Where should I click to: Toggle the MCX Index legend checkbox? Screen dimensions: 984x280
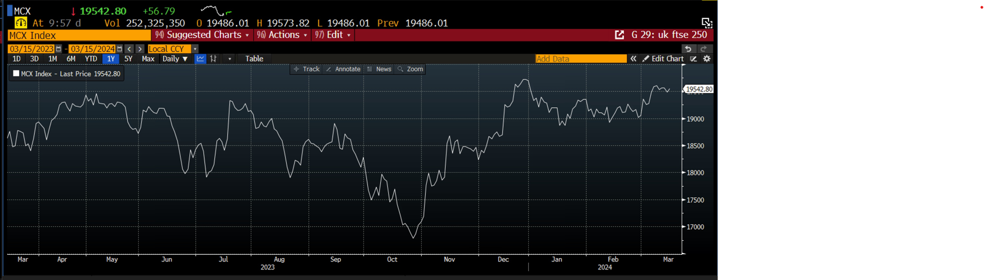point(16,73)
